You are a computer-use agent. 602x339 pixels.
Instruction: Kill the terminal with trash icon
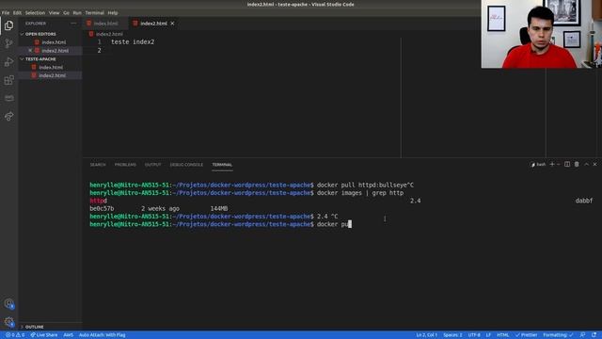point(577,165)
